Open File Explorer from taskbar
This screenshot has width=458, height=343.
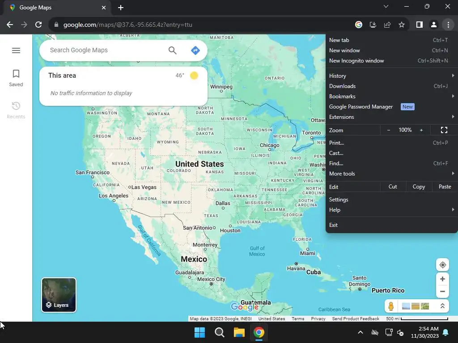(239, 332)
